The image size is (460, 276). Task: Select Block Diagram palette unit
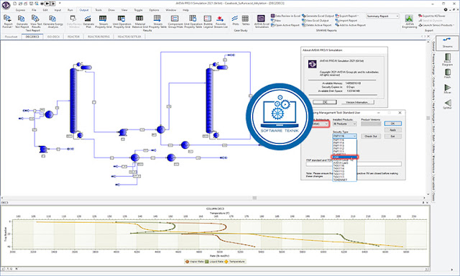447,59
